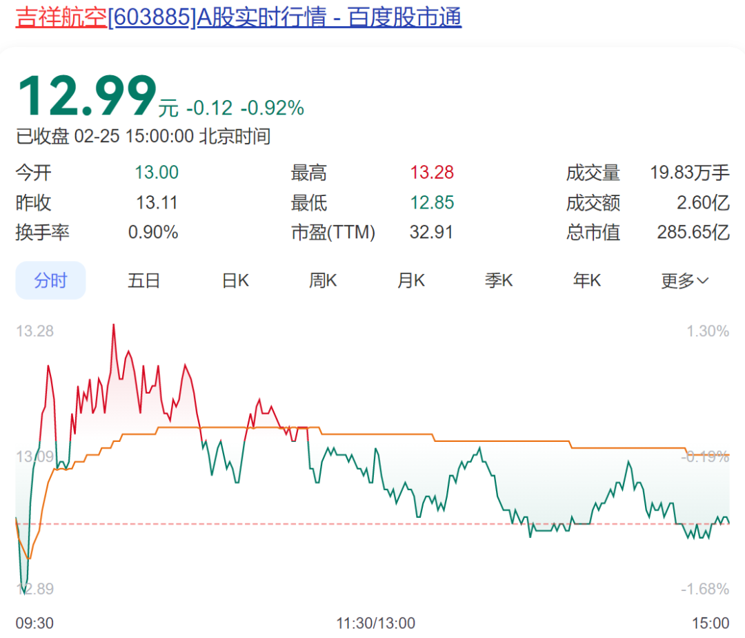Show the 月K chart
Image resolution: width=745 pixels, height=638 pixels.
pyautogui.click(x=411, y=280)
